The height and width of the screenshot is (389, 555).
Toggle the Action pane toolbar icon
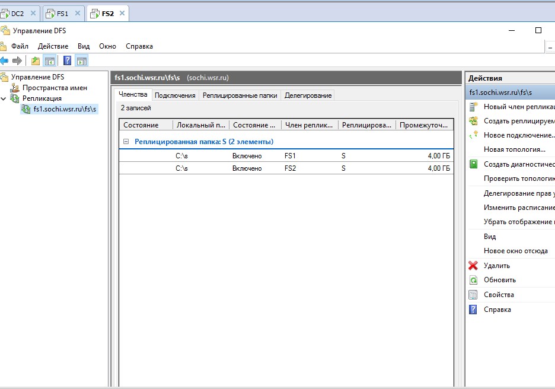(x=82, y=61)
